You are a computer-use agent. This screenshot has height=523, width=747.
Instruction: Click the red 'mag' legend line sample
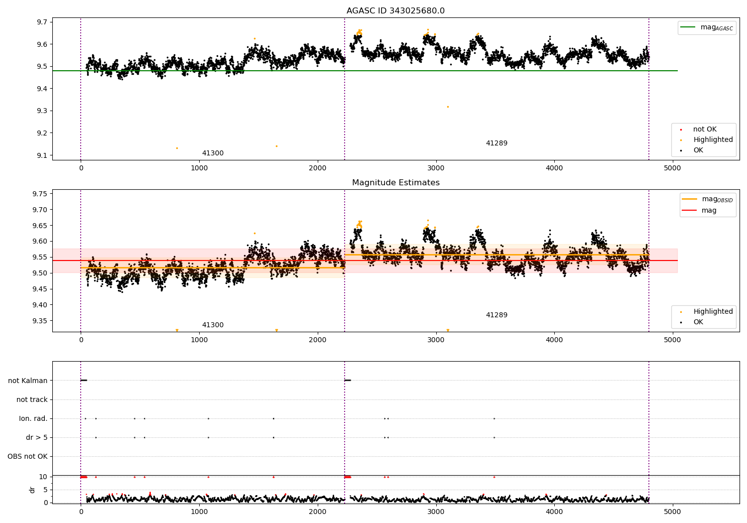[x=689, y=211]
